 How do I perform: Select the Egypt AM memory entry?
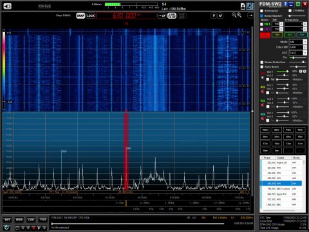click(281, 194)
